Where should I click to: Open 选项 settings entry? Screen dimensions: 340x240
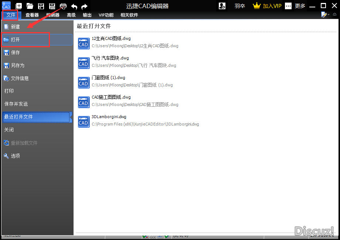coord(15,156)
